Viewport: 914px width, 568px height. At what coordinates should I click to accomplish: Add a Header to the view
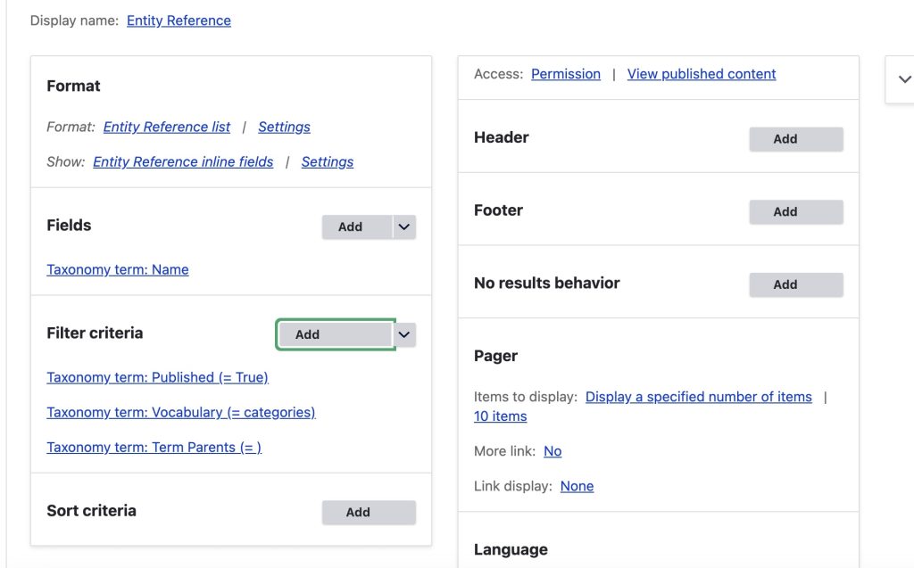pyautogui.click(x=795, y=139)
